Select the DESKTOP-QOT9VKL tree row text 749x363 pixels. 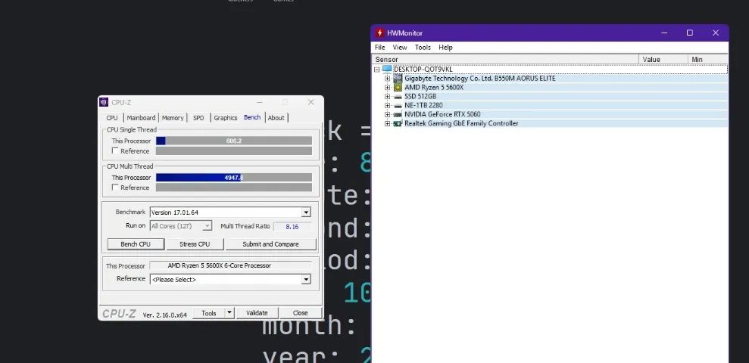(423, 70)
